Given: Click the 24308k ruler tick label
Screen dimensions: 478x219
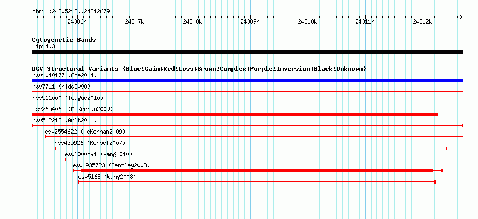Looking at the screenshot, I should [x=192, y=21].
